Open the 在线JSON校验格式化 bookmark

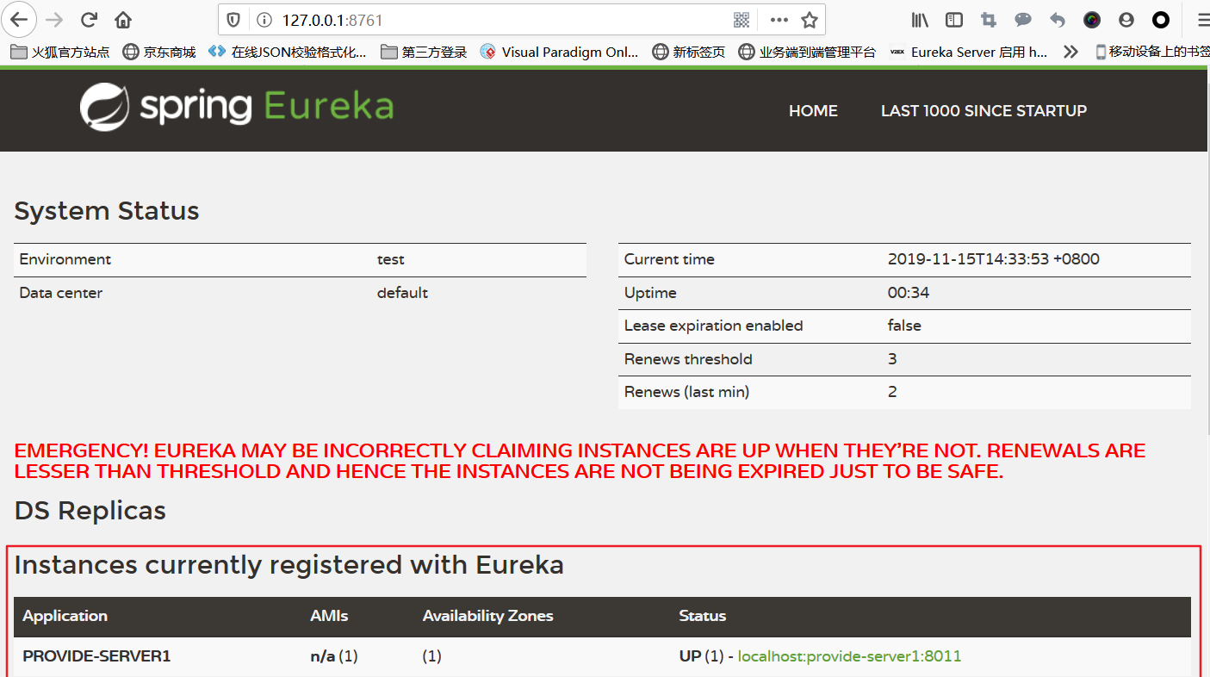(288, 52)
